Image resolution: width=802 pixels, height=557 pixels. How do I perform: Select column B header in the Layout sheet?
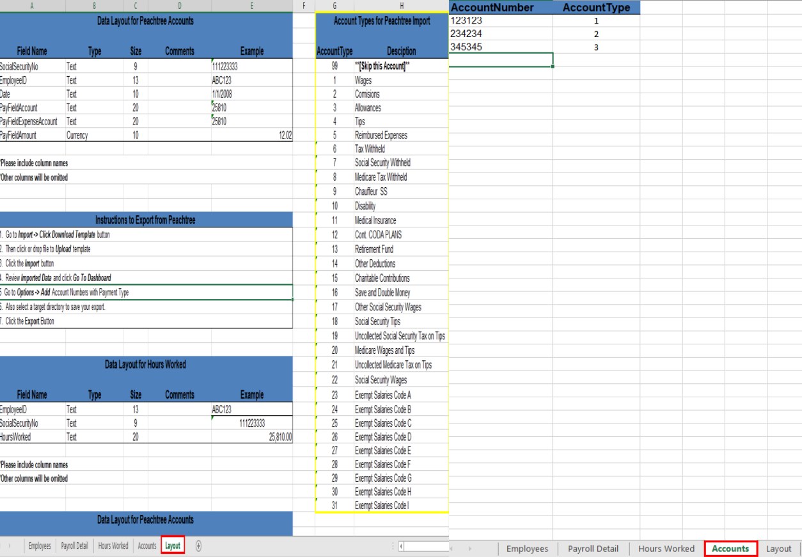(94, 5)
